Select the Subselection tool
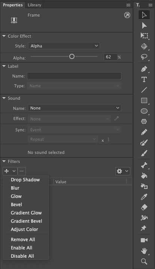The height and width of the screenshot is (269, 155). click(x=144, y=25)
